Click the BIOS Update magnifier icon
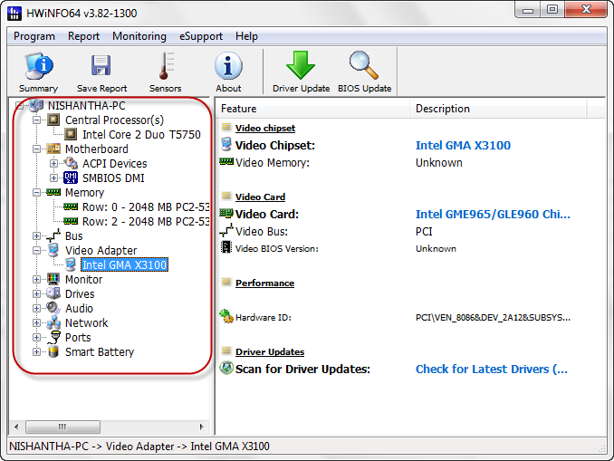This screenshot has width=614, height=461. [x=364, y=65]
